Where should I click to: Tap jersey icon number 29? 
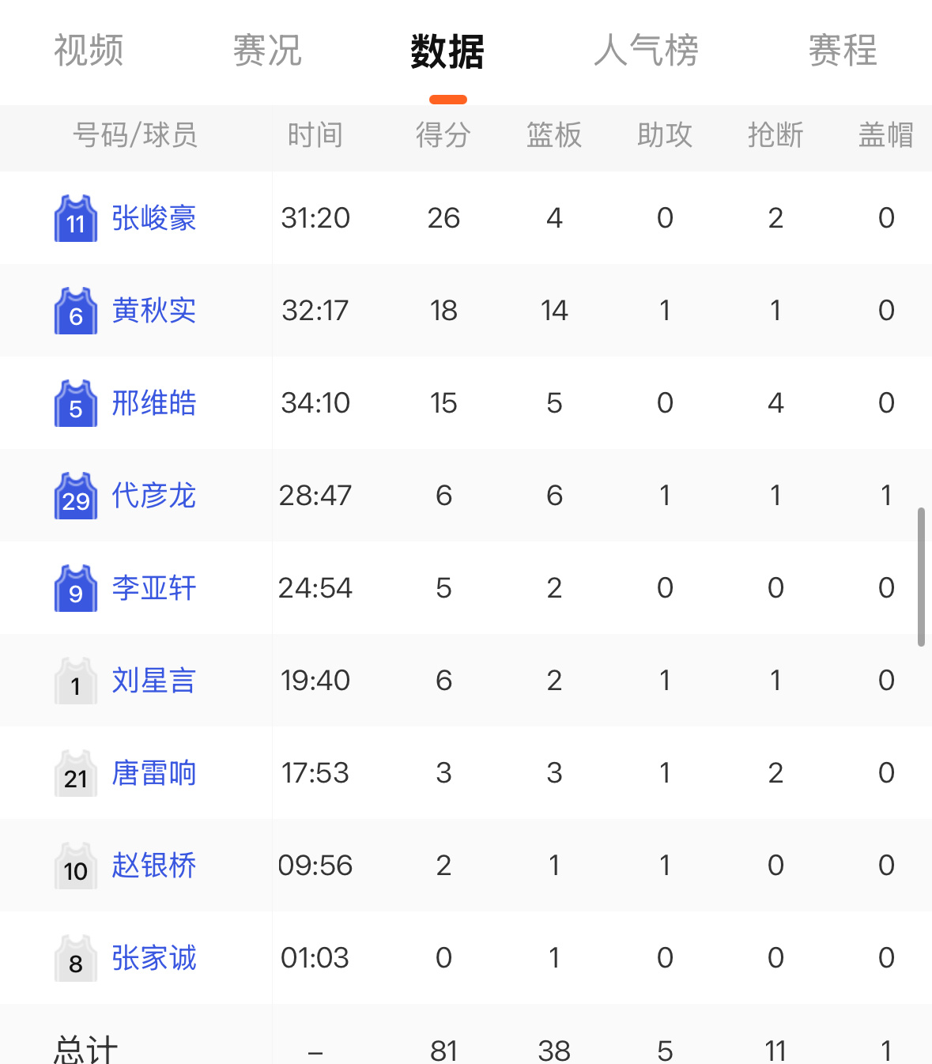tap(76, 496)
